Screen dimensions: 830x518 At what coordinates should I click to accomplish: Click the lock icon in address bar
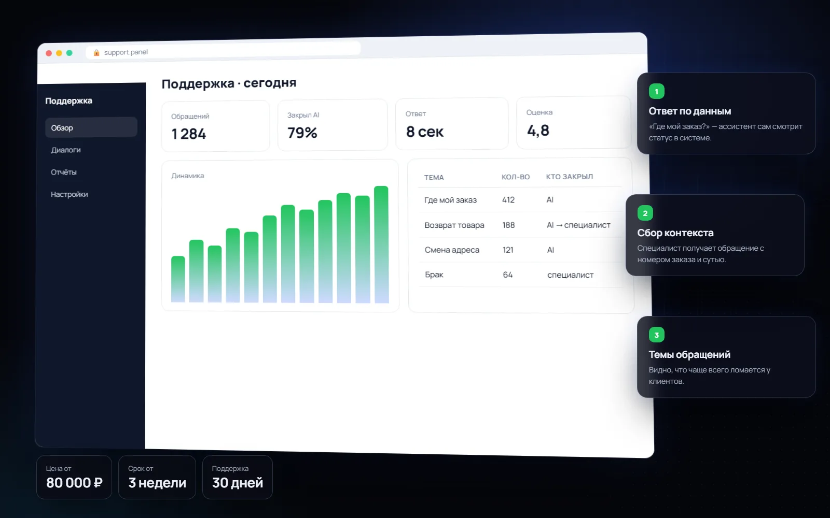click(96, 53)
